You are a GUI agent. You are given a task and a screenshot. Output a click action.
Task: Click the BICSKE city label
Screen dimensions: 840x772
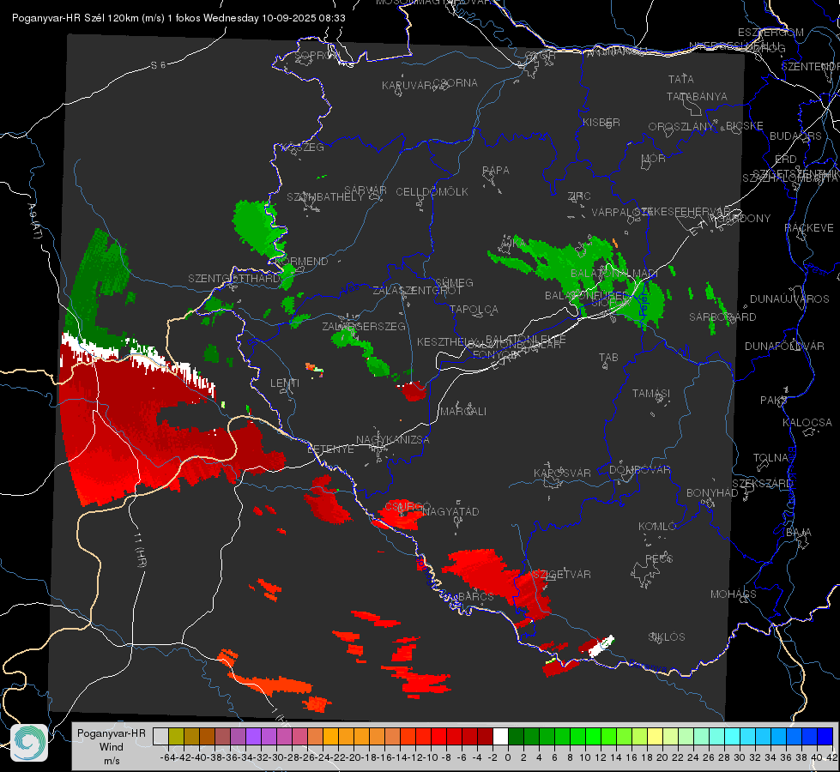click(x=745, y=126)
